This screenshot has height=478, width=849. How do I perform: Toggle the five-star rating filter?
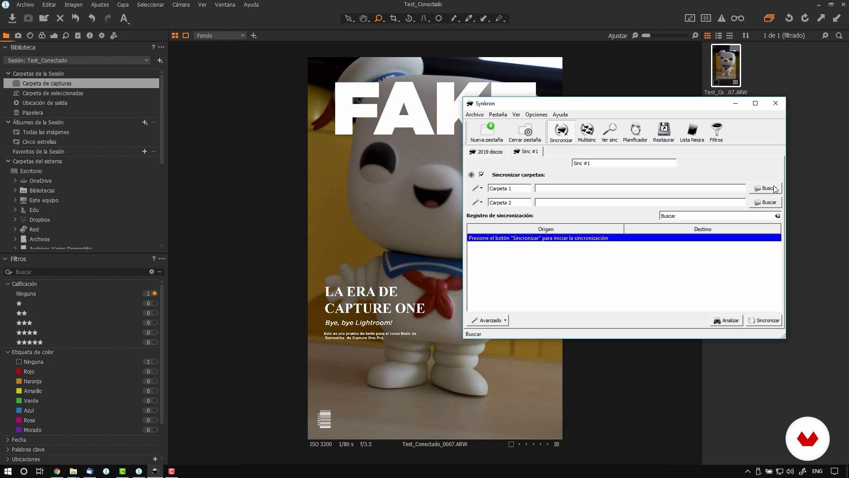coord(154,342)
